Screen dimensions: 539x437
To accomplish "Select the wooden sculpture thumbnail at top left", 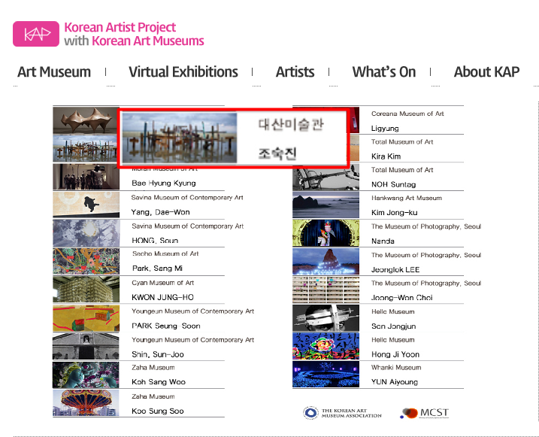I will [86, 120].
